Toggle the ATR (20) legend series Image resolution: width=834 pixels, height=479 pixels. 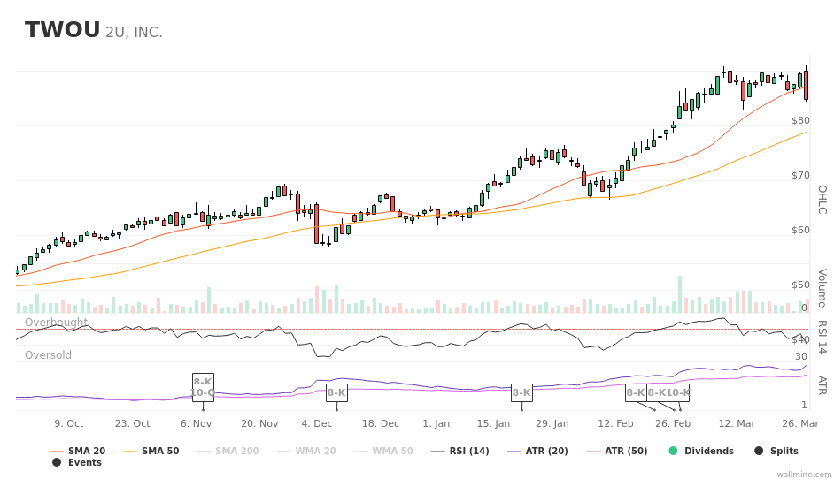(537, 451)
